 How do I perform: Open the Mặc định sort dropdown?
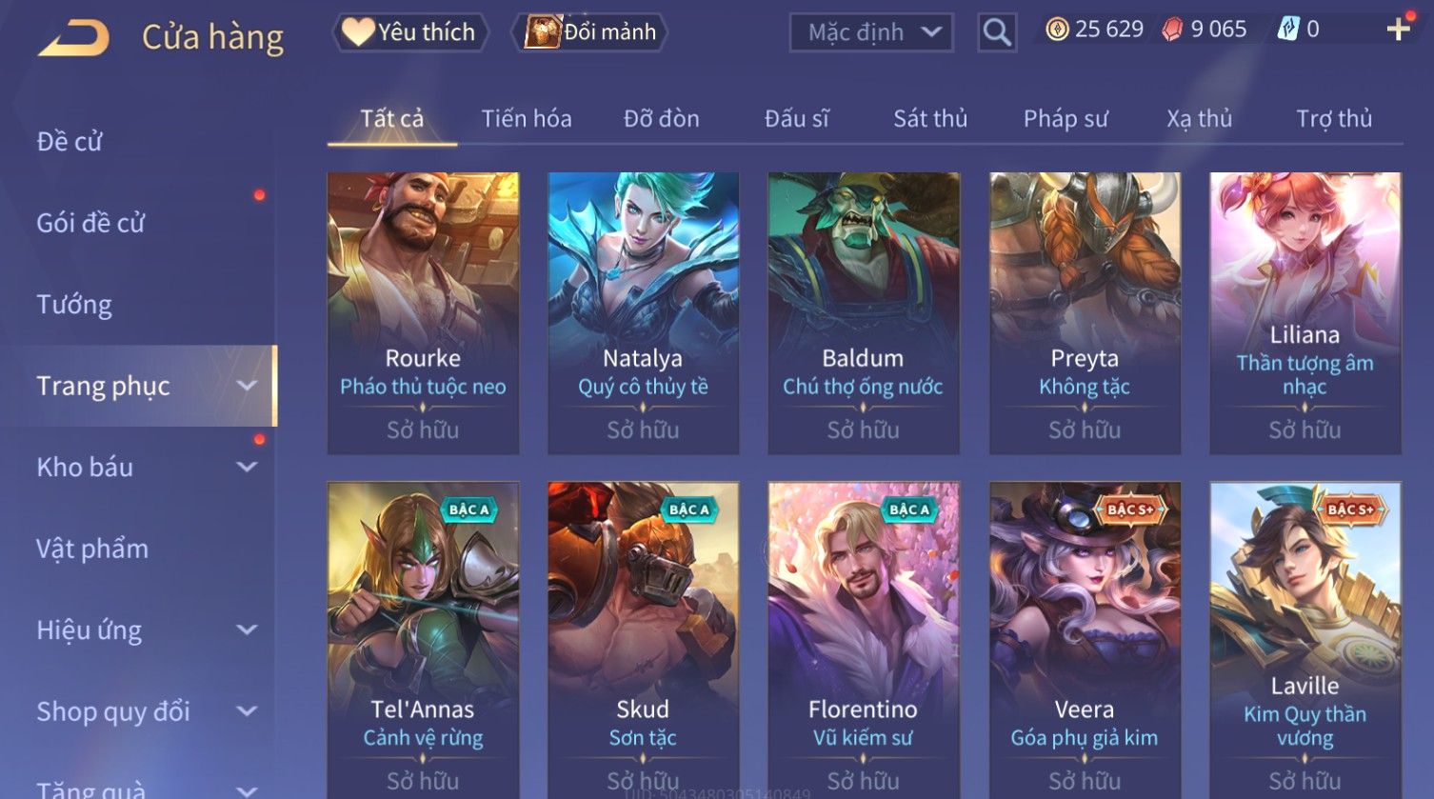pyautogui.click(x=872, y=32)
